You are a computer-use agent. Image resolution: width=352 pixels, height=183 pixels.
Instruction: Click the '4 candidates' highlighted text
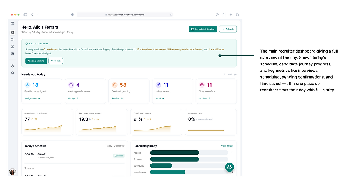click(216, 49)
